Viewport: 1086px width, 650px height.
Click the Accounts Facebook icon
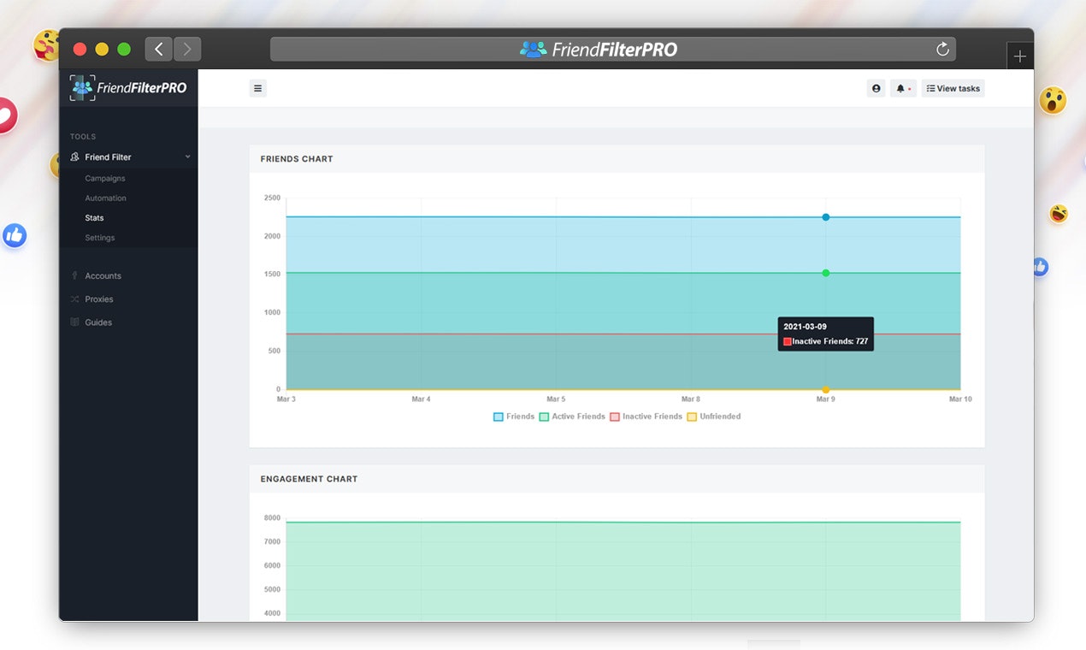tap(74, 276)
